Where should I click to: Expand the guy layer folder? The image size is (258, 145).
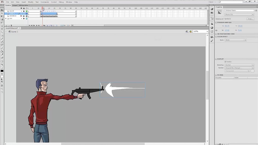(x=6, y=18)
